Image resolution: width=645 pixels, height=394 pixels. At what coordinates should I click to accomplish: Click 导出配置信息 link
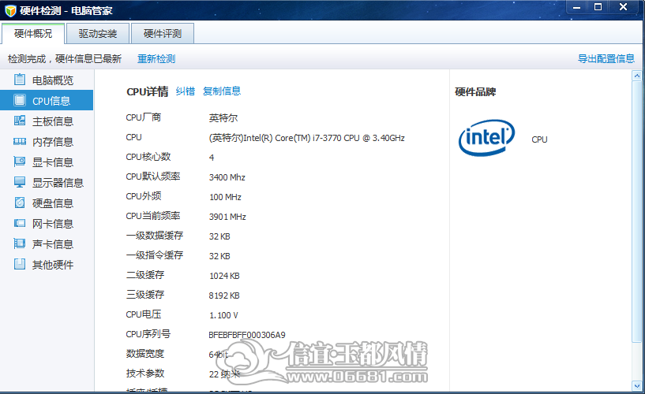coord(606,58)
